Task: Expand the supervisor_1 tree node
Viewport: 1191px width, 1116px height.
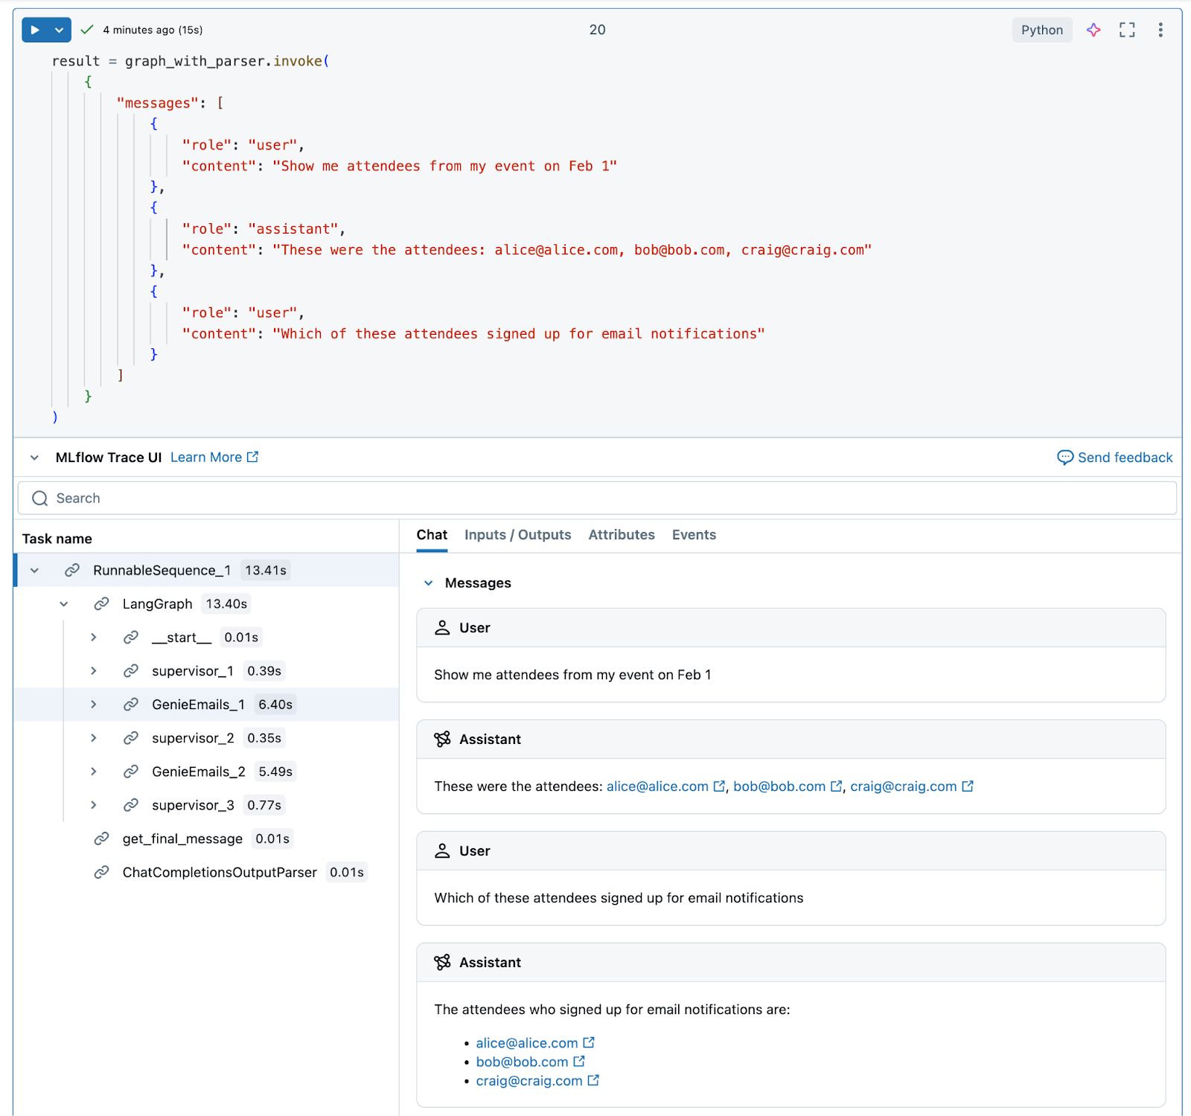Action: pos(94,670)
